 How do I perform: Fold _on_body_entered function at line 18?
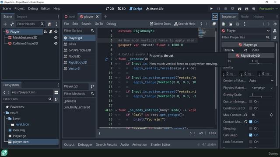coord(116,110)
